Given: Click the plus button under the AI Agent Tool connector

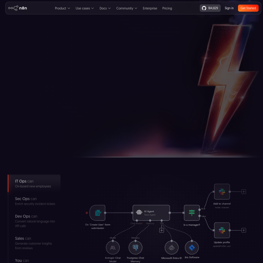Looking at the screenshot, I should point(161,230).
